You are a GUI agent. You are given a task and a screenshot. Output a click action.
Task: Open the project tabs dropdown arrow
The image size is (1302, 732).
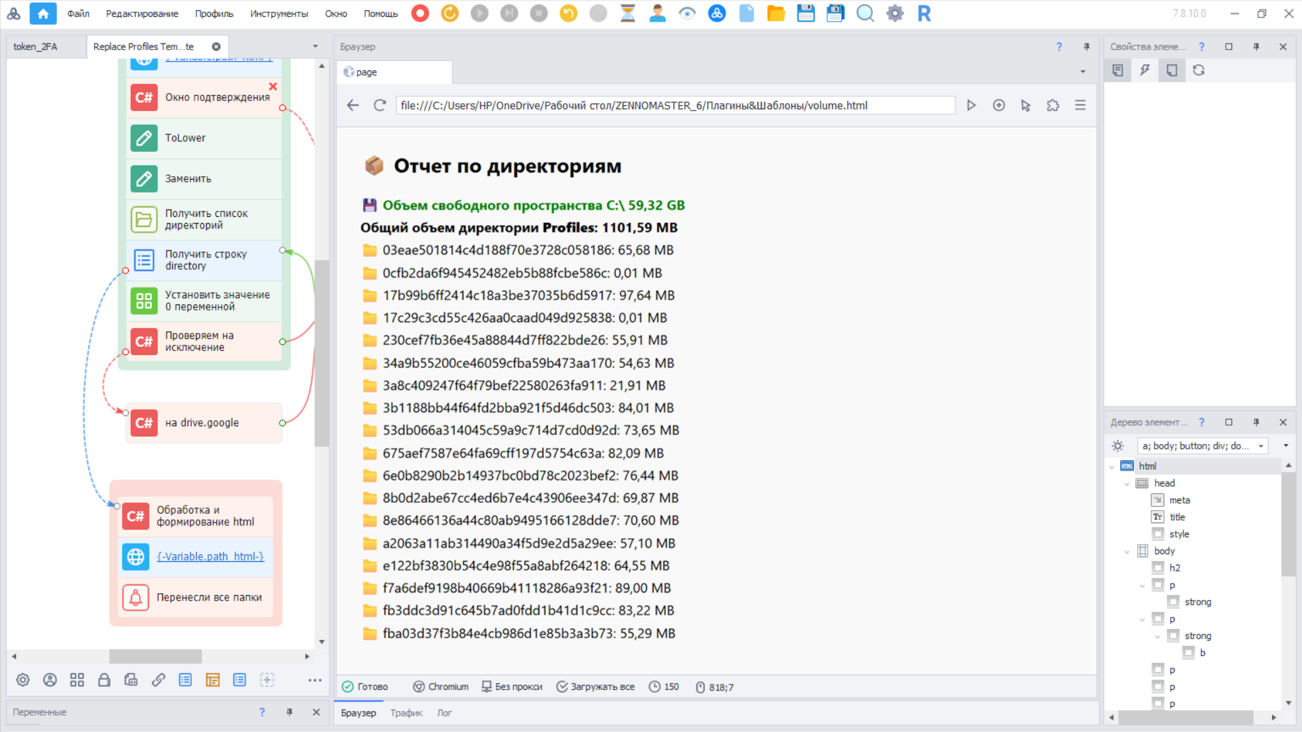point(315,47)
